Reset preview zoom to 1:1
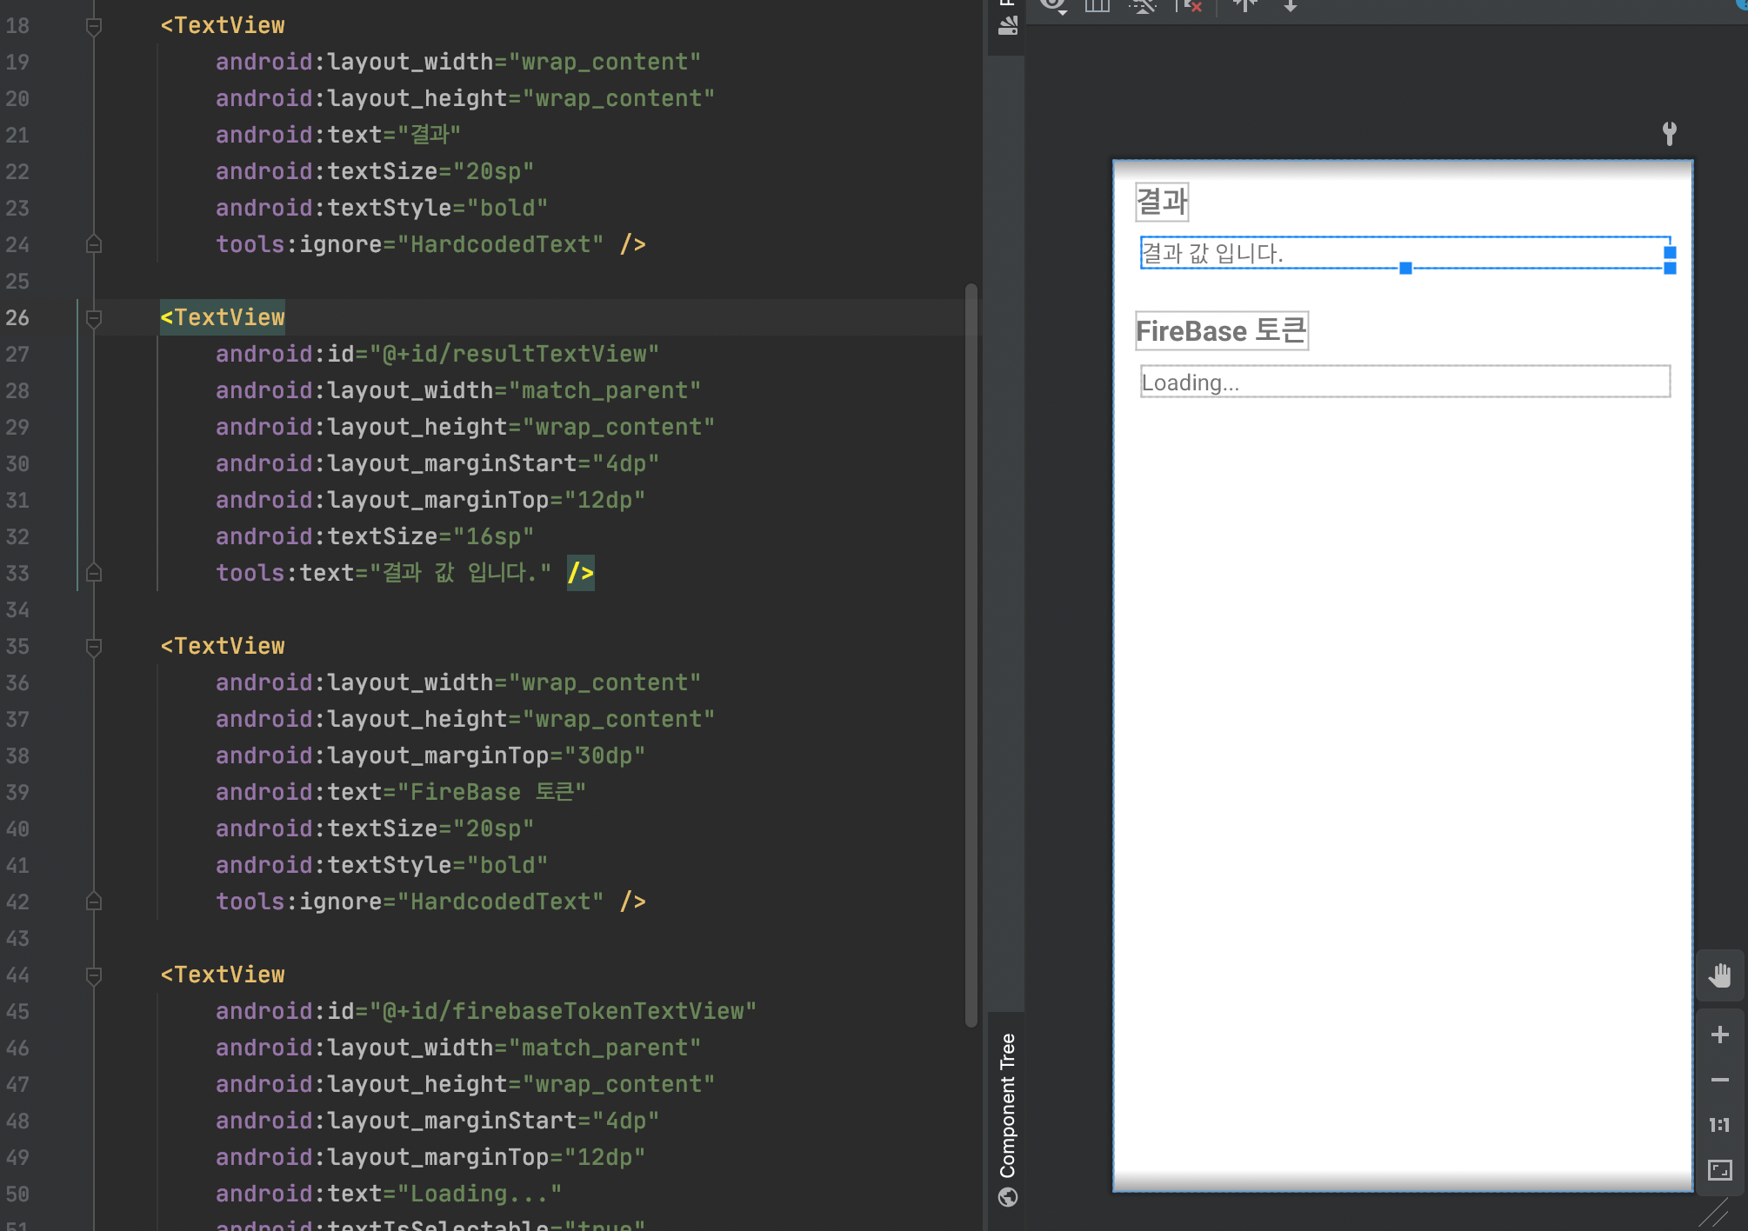Image resolution: width=1748 pixels, height=1231 pixels. [x=1719, y=1125]
